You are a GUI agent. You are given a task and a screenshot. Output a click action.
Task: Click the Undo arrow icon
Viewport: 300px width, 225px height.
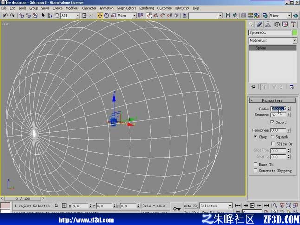point(6,15)
